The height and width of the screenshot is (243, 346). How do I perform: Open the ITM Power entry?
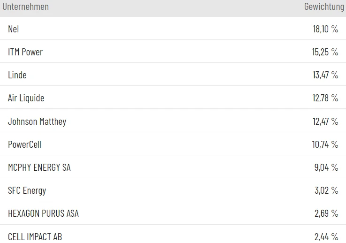25,52
